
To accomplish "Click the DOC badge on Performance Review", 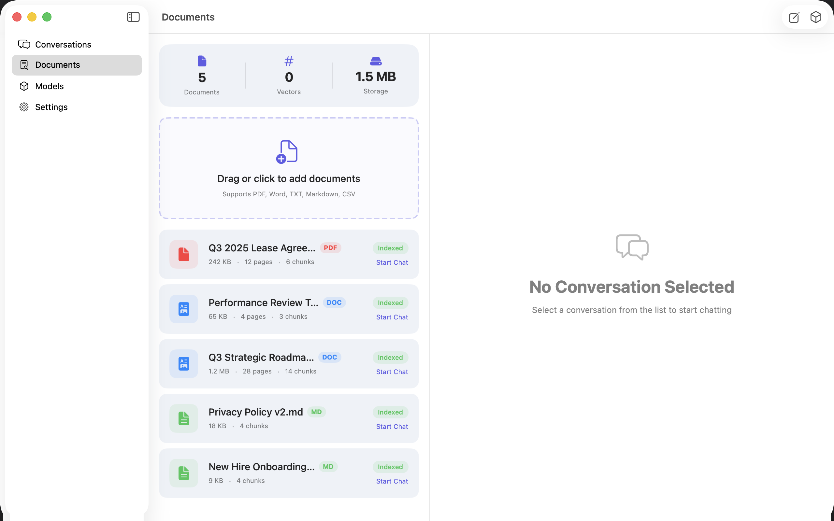I will coord(334,303).
